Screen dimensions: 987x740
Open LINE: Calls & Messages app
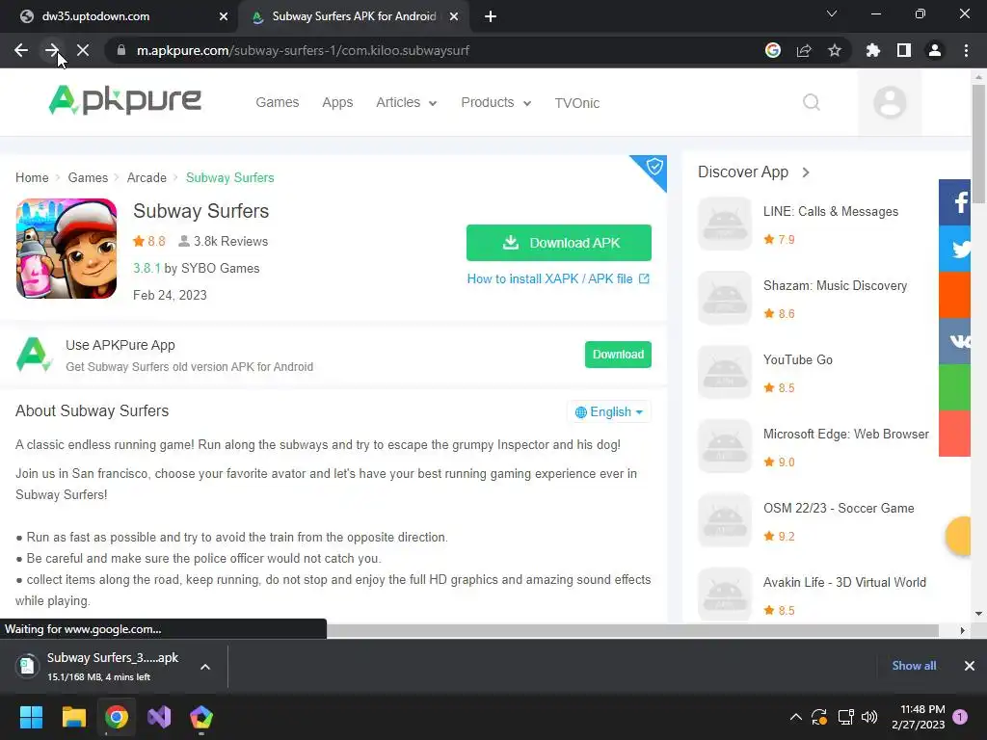[830, 211]
